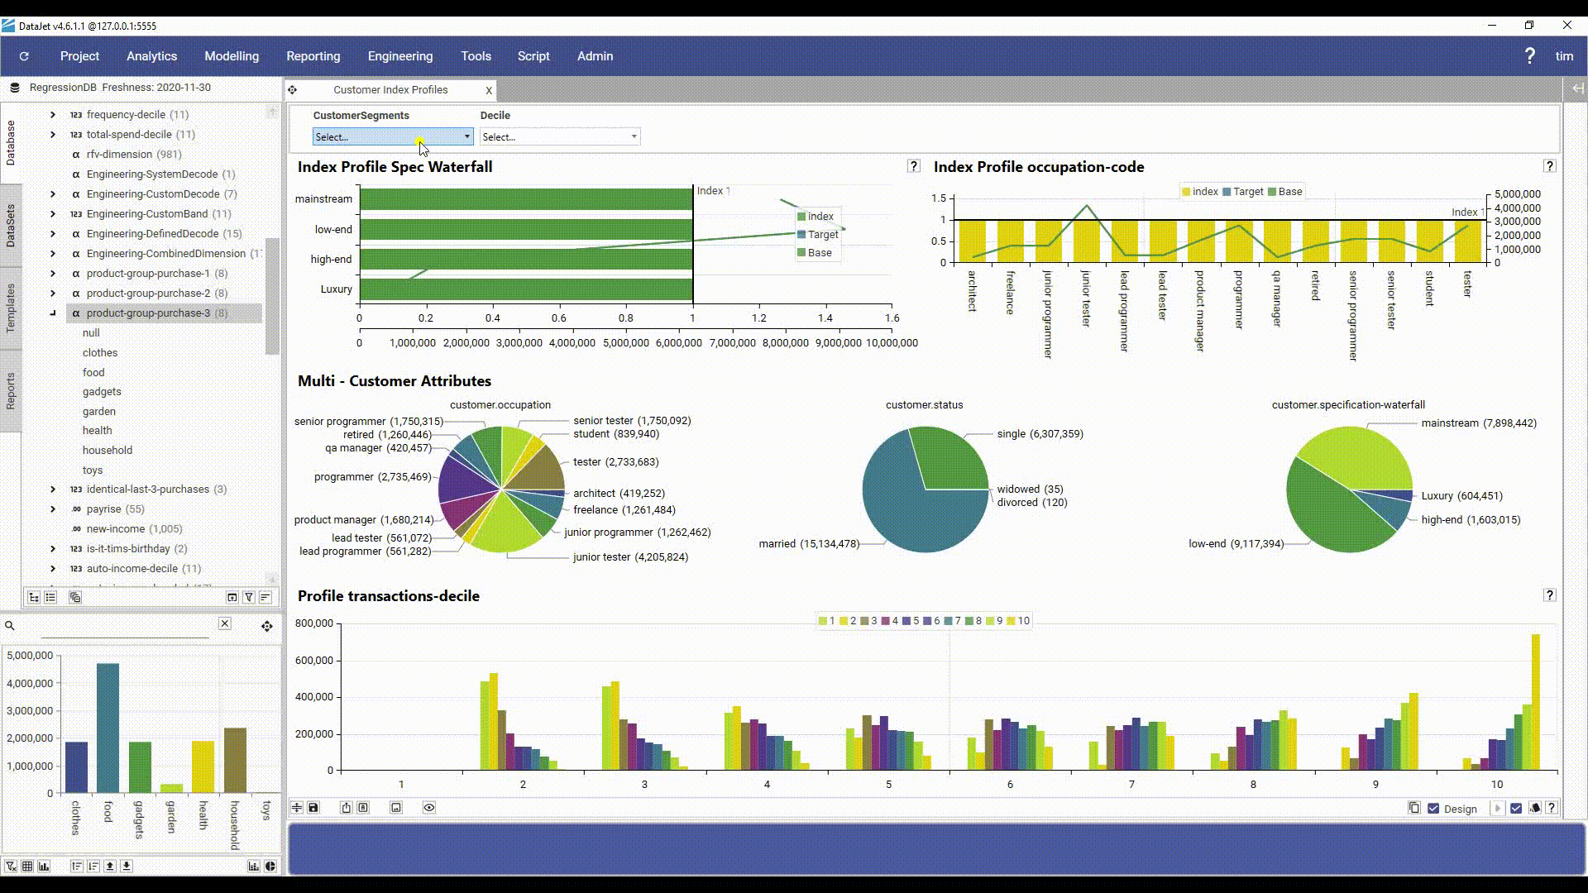This screenshot has height=893, width=1588.
Task: Click the collapse-all icon under the database tree
Action: [75, 597]
